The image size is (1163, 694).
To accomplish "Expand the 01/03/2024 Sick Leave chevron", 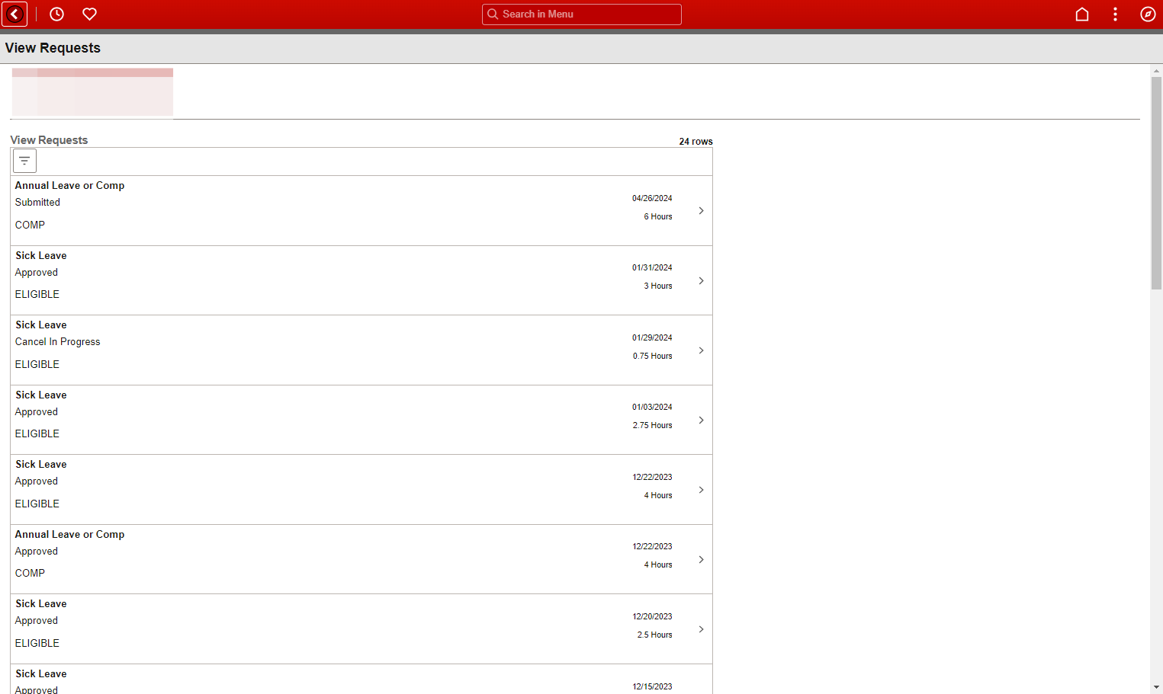I will (701, 420).
